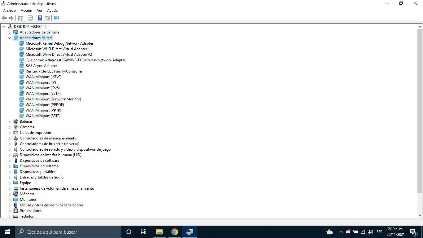Click the Entradas y salidas de audio icon
The height and width of the screenshot is (238, 423).
click(x=16, y=177)
